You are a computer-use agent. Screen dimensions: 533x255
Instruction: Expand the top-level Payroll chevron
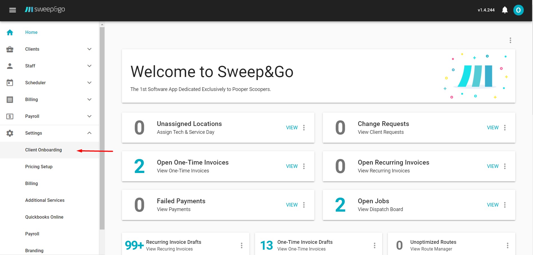(x=89, y=116)
